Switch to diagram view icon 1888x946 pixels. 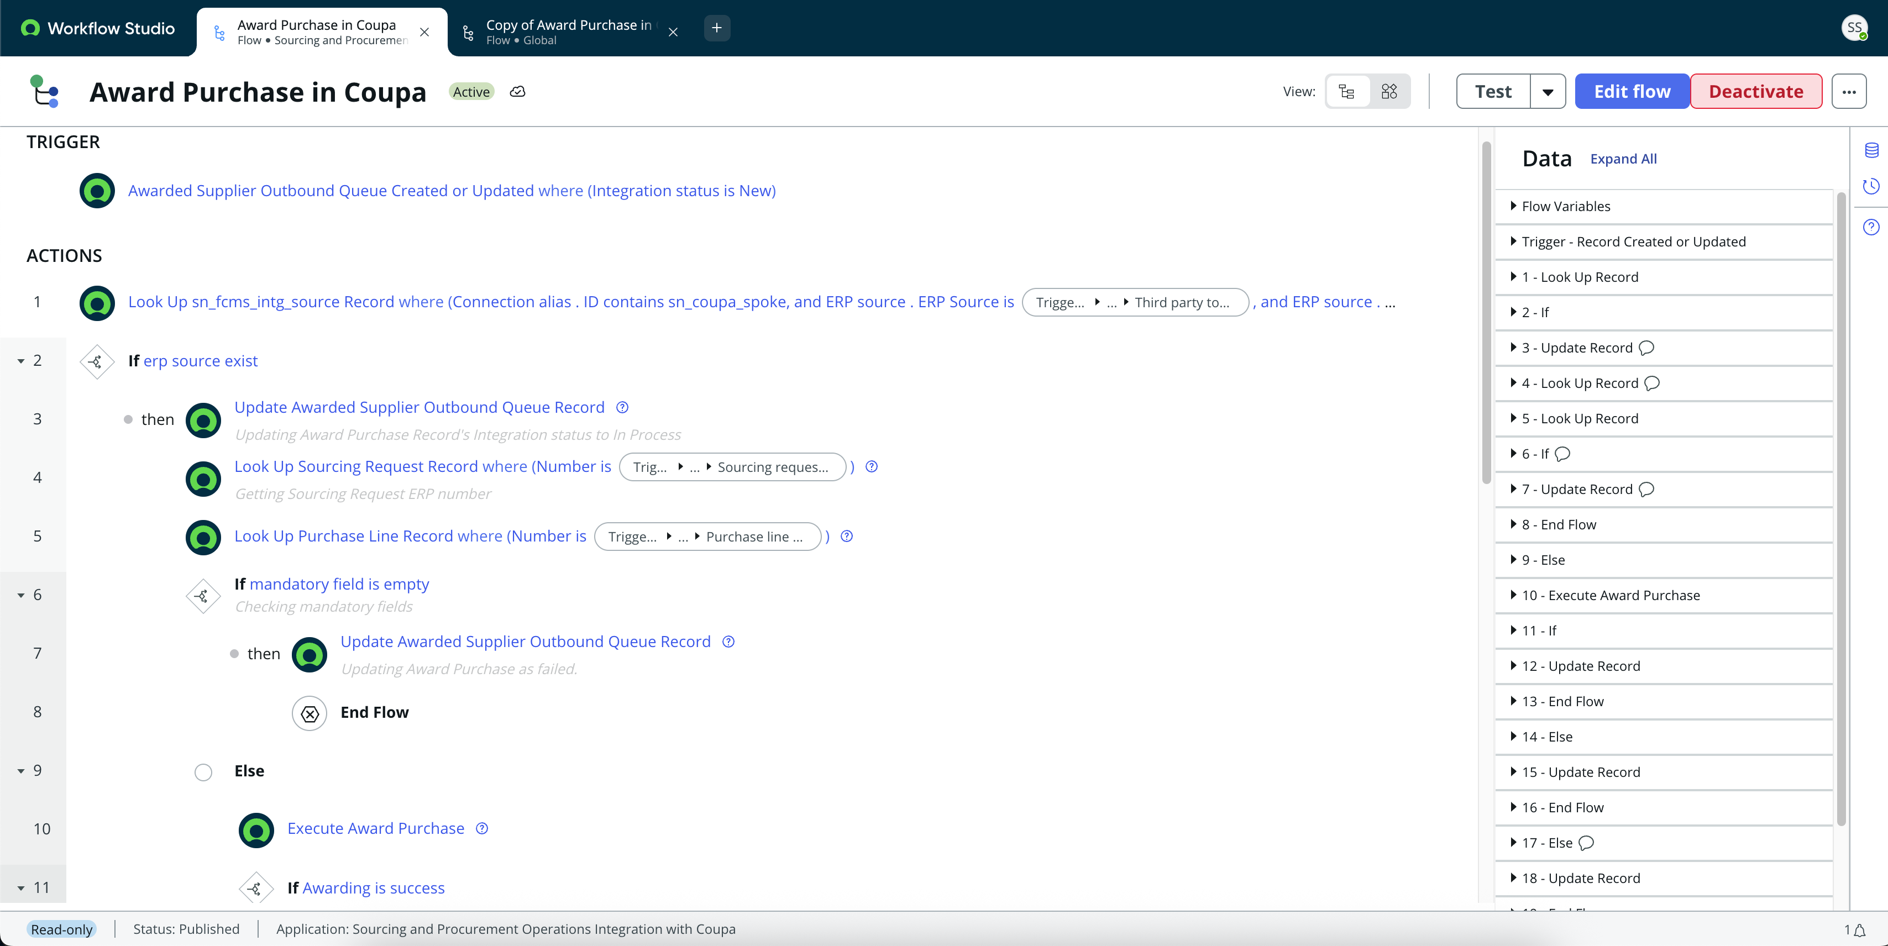1389,92
